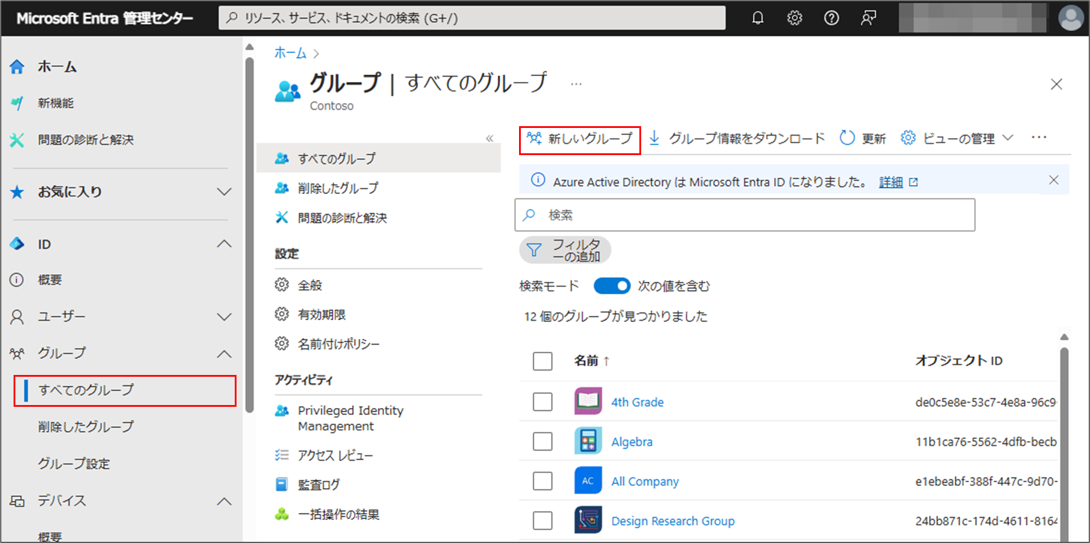The height and width of the screenshot is (543, 1090).
Task: Select すべてのグループ in blade menu
Action: (x=379, y=159)
